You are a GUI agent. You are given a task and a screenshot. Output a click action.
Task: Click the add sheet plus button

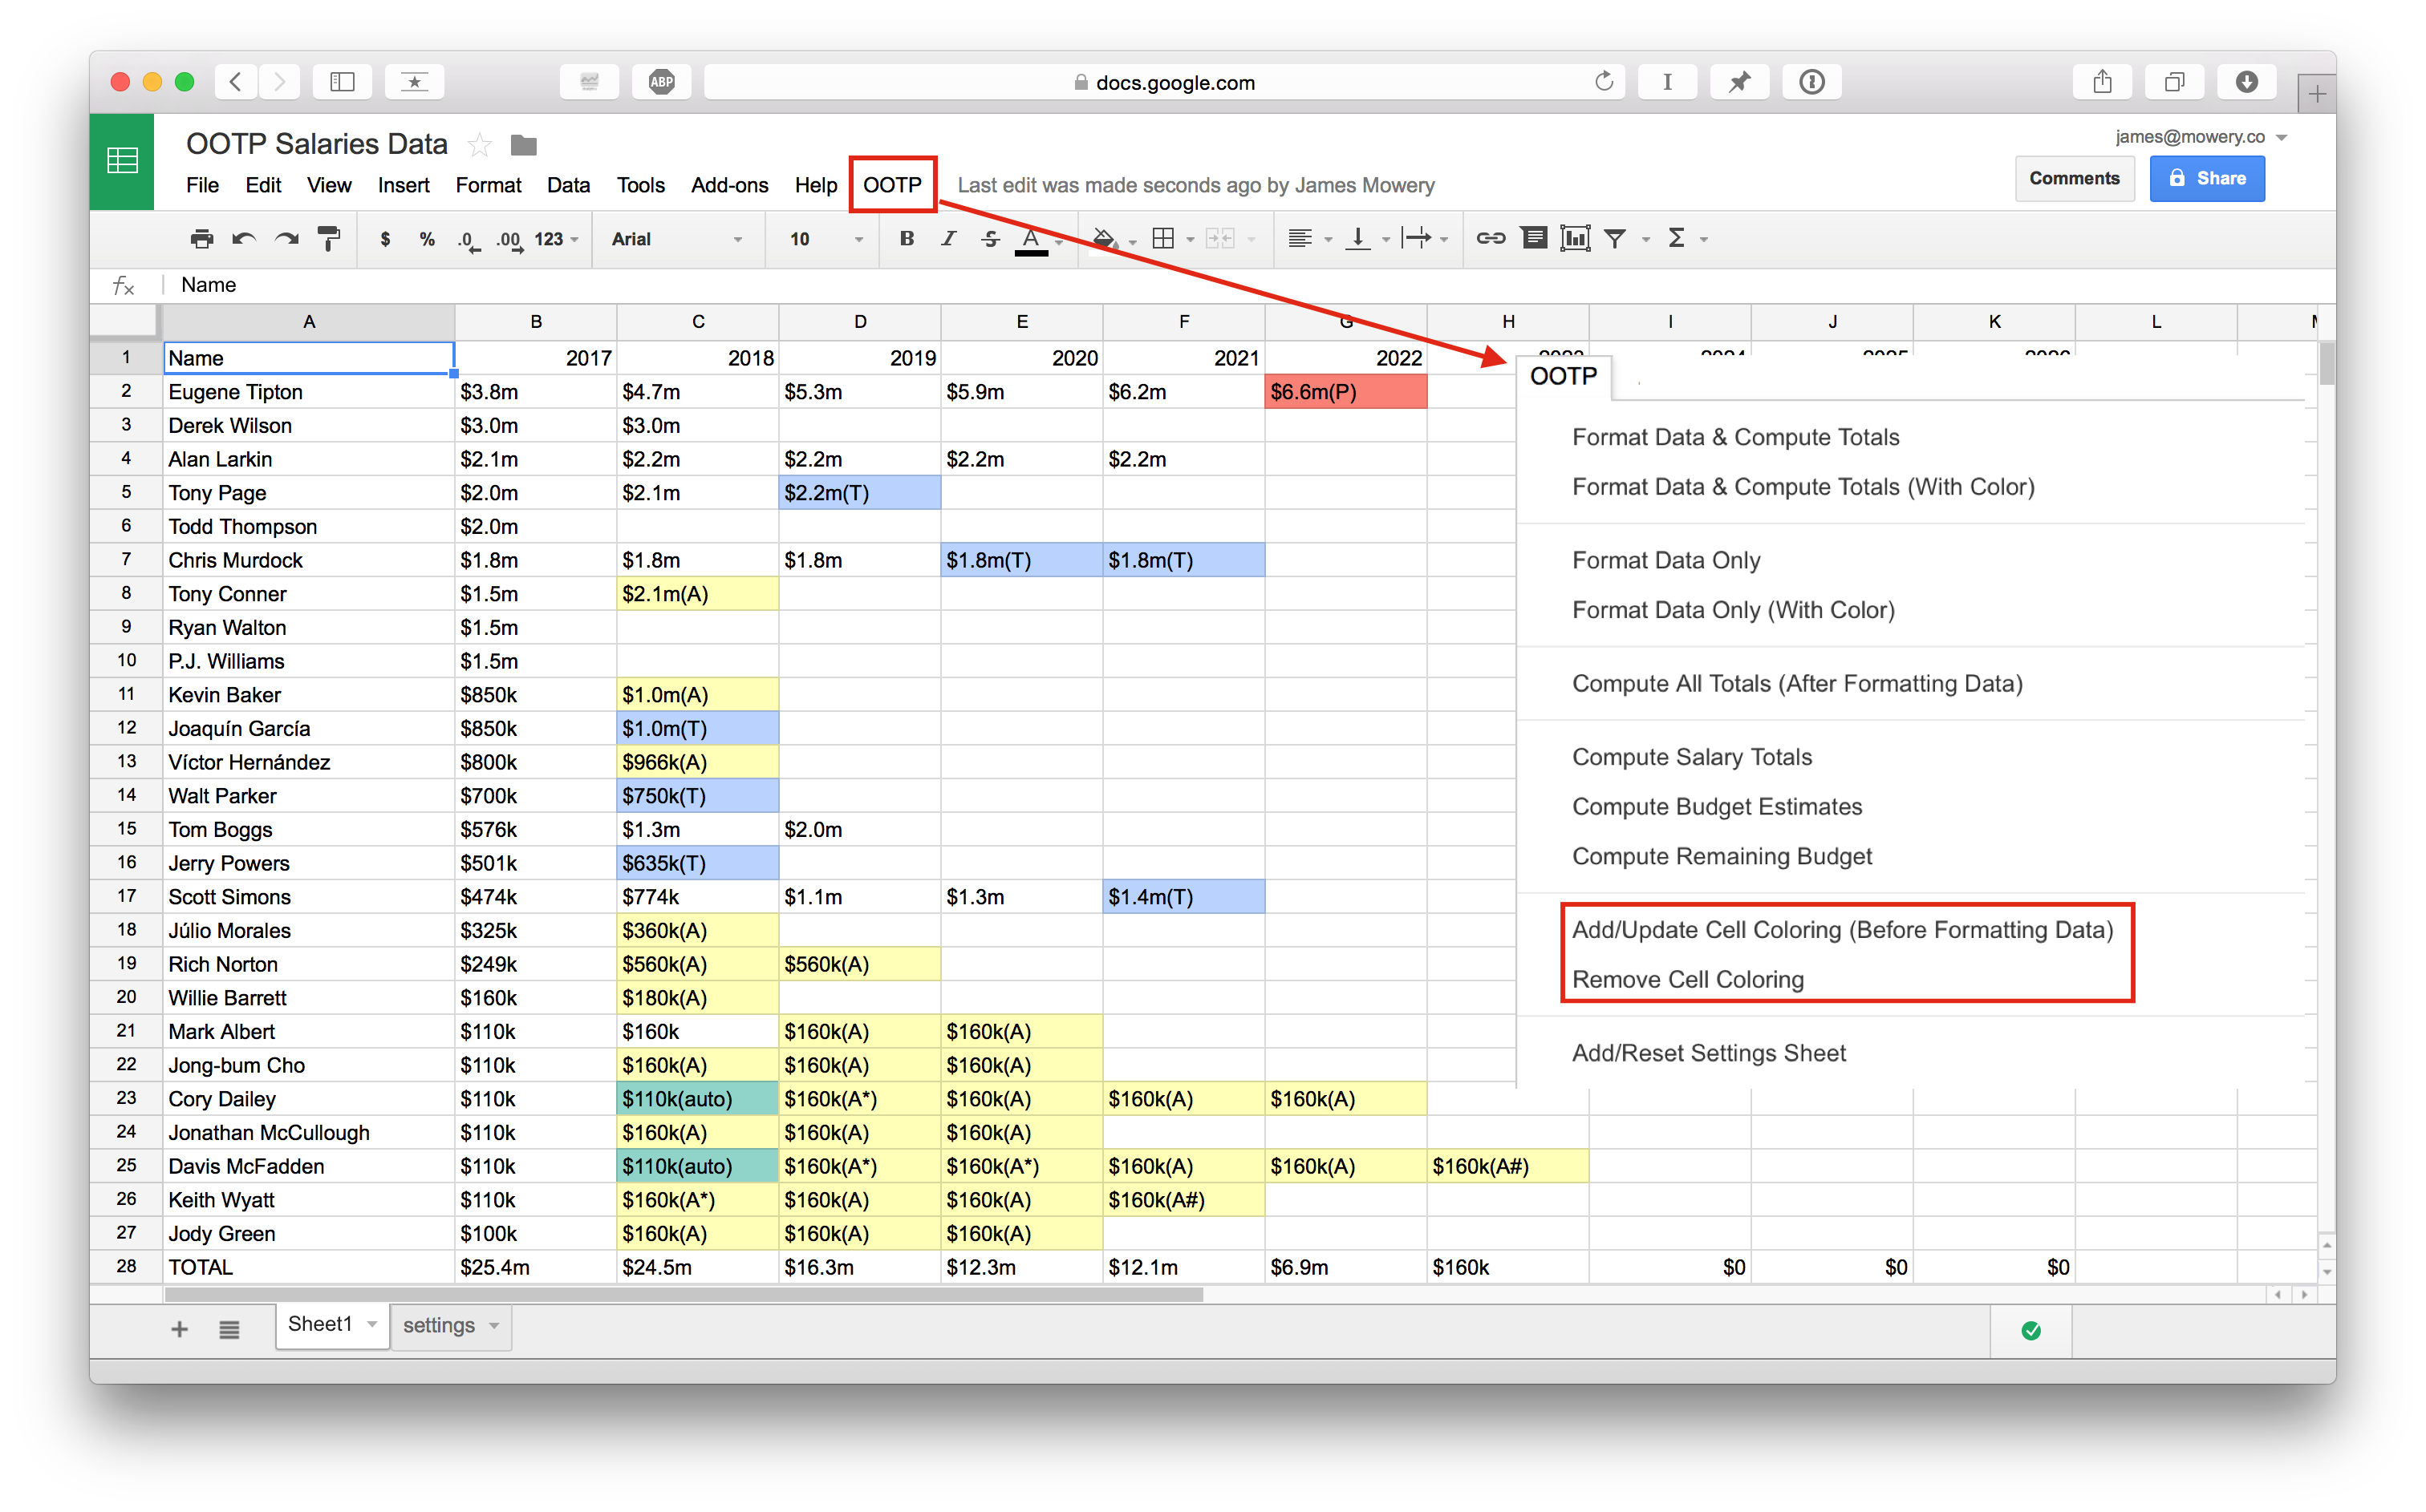tap(180, 1329)
